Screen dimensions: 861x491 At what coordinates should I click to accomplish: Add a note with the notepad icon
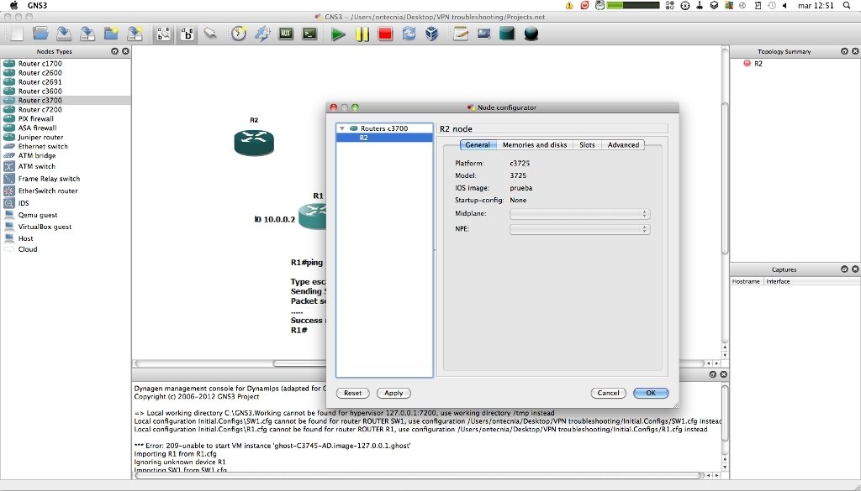pos(461,34)
